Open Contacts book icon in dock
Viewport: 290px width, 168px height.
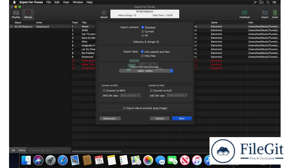pyautogui.click(x=87, y=160)
